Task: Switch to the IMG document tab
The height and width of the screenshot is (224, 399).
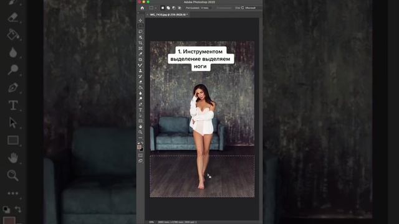Action: 169,15
